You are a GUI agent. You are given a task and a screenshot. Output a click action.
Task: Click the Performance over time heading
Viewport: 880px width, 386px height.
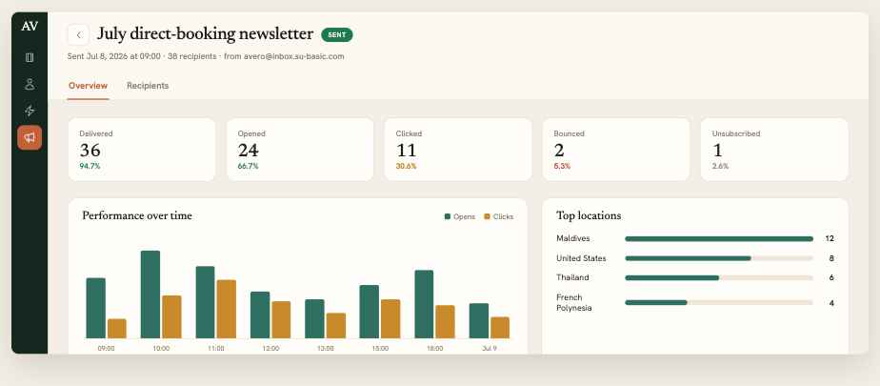[x=137, y=215]
